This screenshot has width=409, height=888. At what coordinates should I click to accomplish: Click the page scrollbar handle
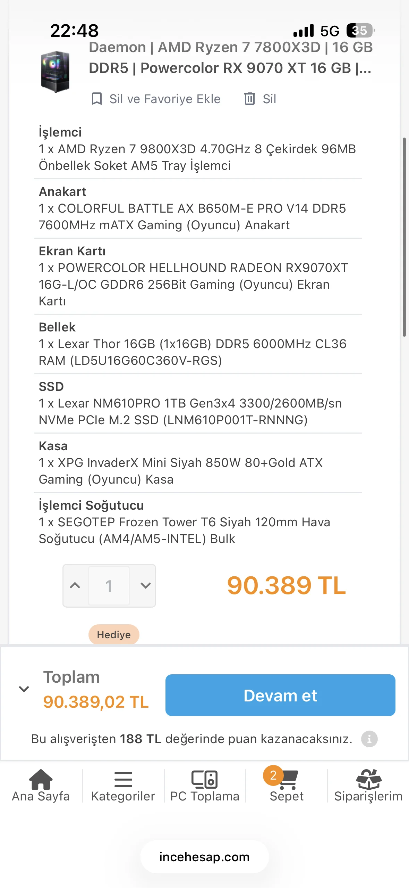(x=404, y=237)
